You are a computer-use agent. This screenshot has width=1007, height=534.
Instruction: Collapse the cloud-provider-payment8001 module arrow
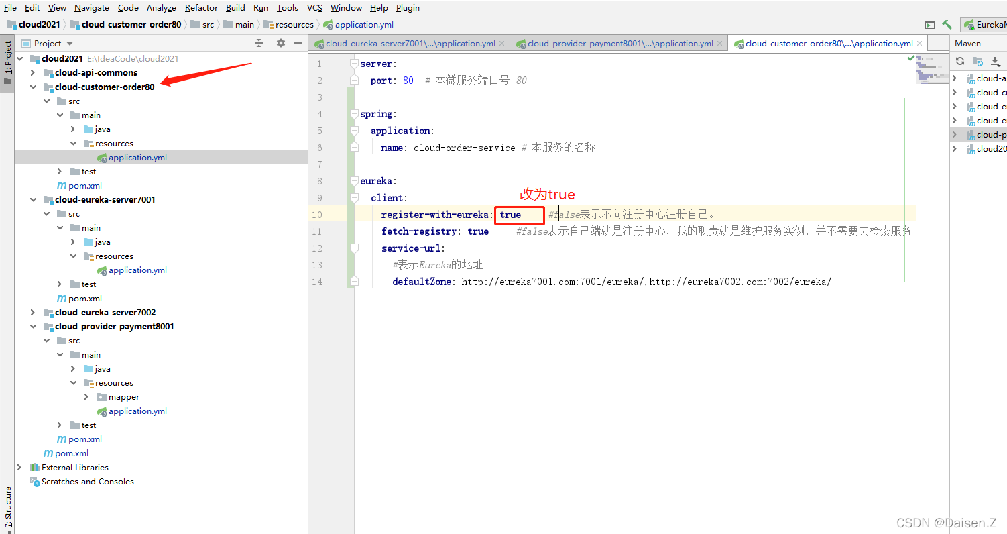34,326
